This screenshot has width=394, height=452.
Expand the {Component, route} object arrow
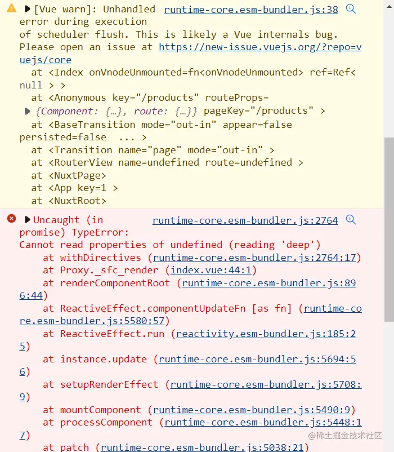(28, 111)
